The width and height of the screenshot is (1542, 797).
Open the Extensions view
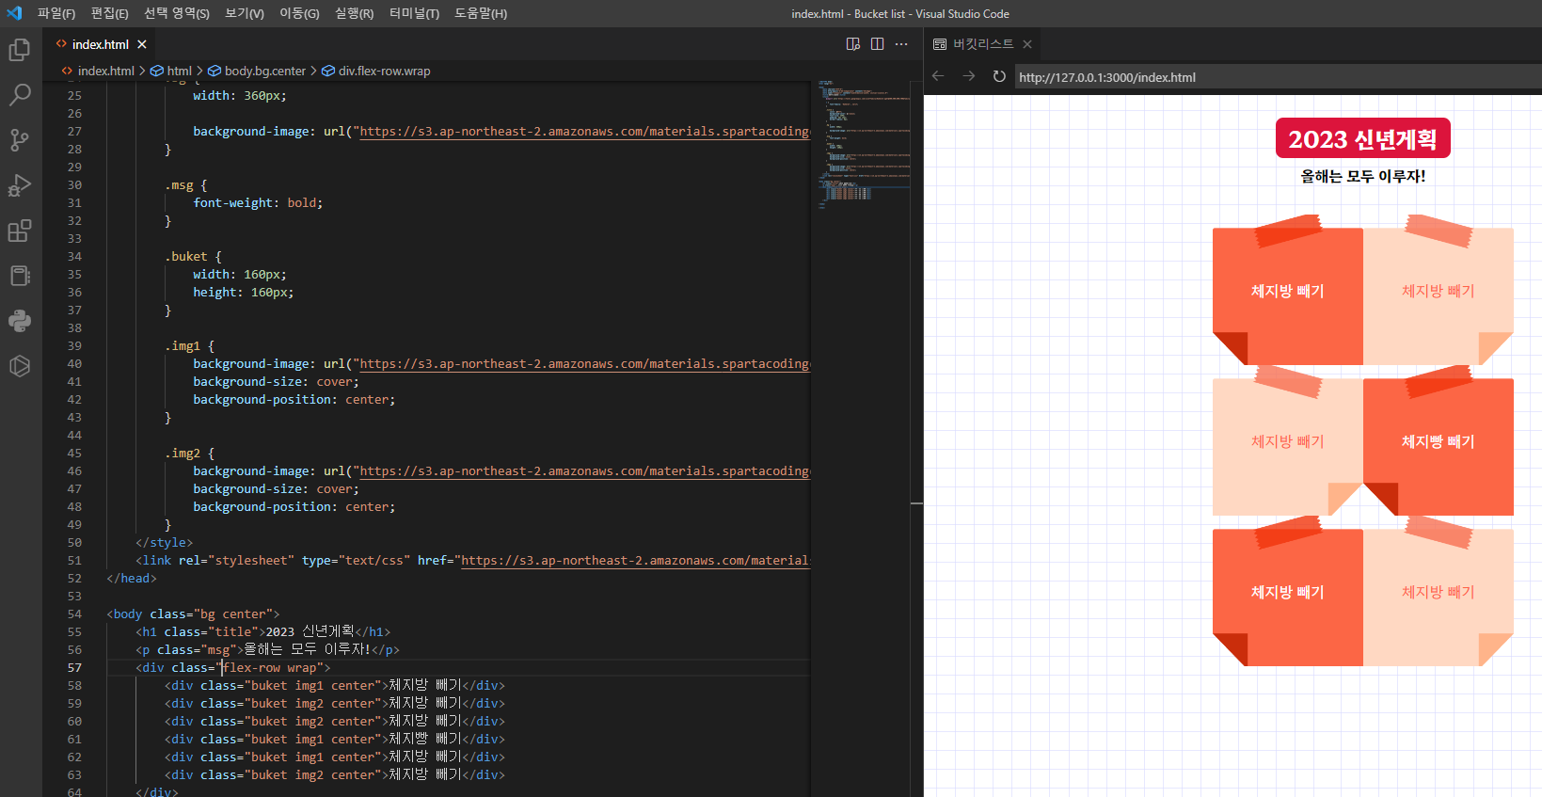click(20, 230)
